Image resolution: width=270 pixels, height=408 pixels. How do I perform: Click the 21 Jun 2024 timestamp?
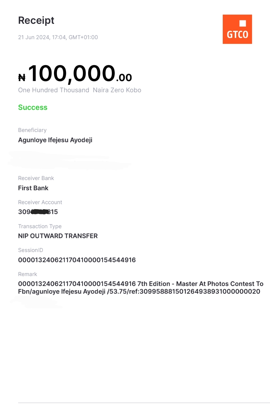tap(58, 37)
